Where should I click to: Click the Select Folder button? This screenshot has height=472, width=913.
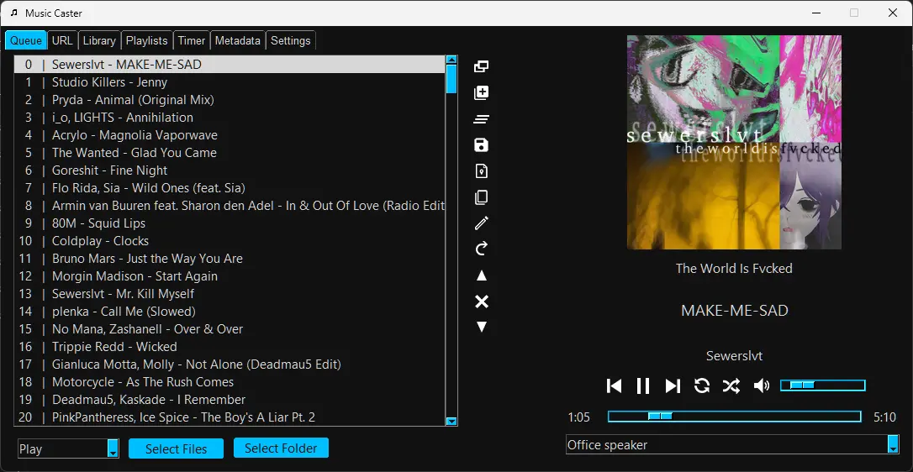[282, 448]
